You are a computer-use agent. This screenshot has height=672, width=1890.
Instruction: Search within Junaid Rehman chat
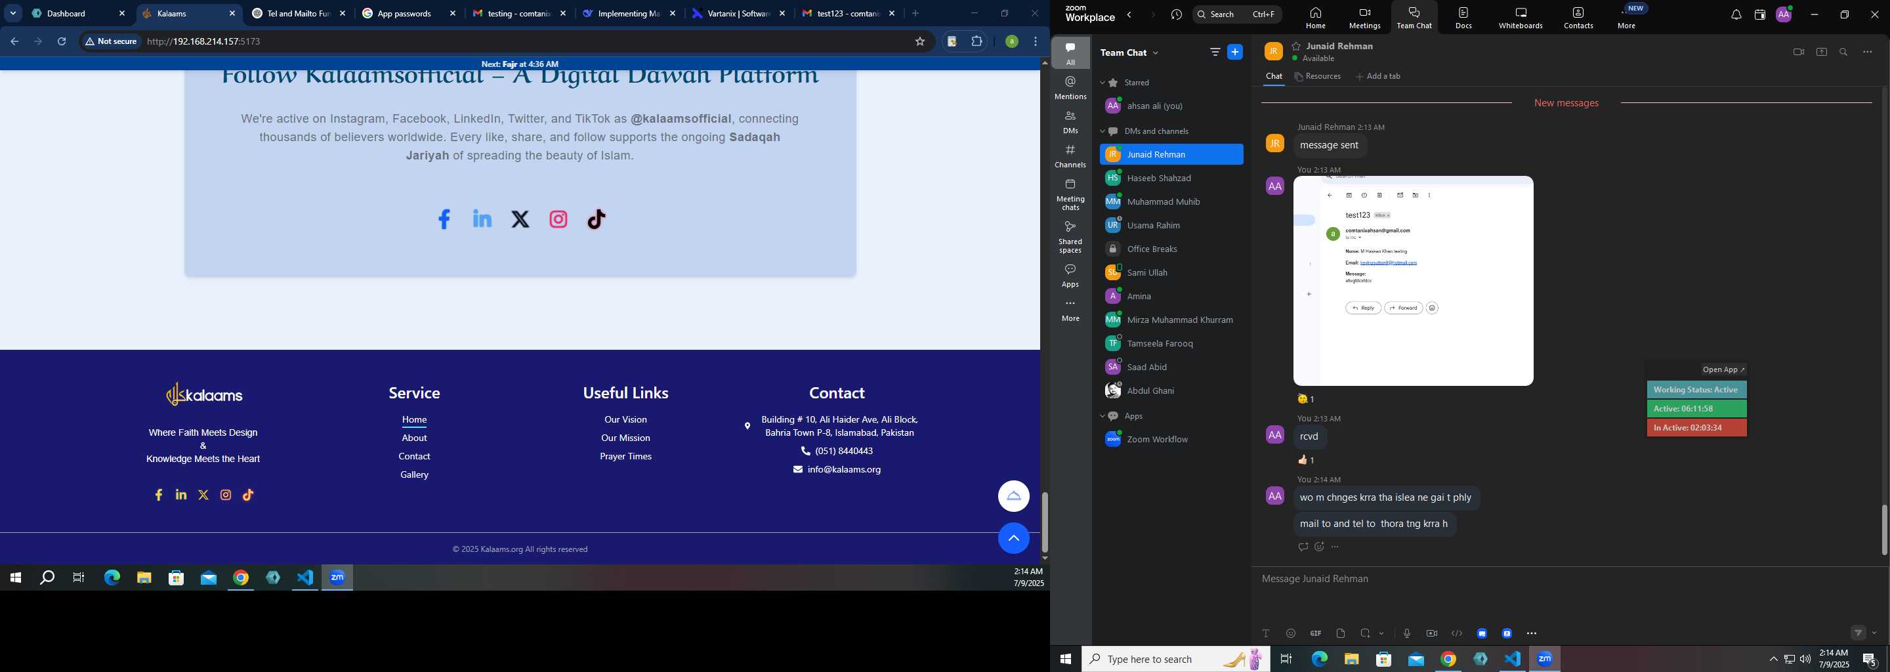pos(1844,52)
